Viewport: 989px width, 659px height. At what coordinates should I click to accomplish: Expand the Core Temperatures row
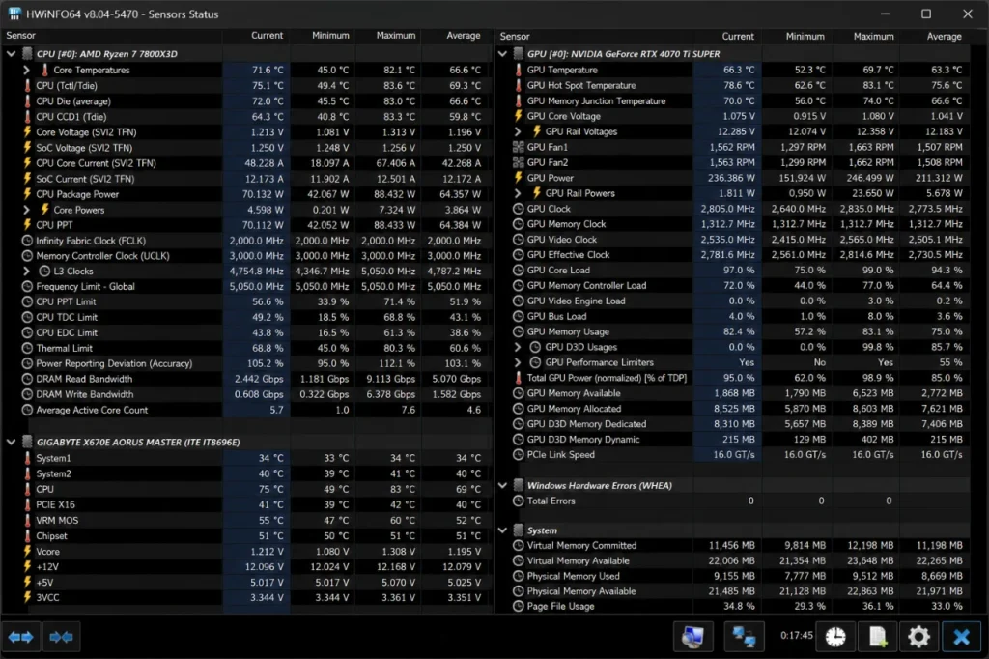[26, 70]
